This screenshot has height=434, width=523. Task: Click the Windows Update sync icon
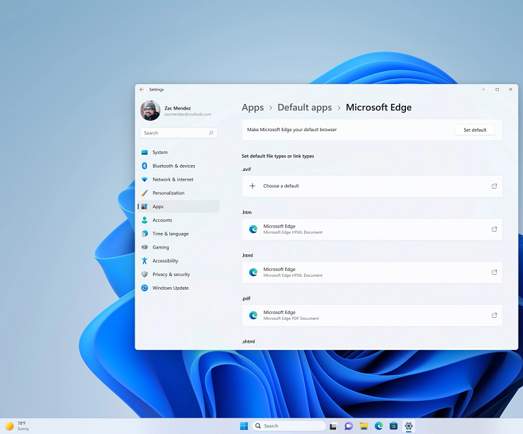144,288
